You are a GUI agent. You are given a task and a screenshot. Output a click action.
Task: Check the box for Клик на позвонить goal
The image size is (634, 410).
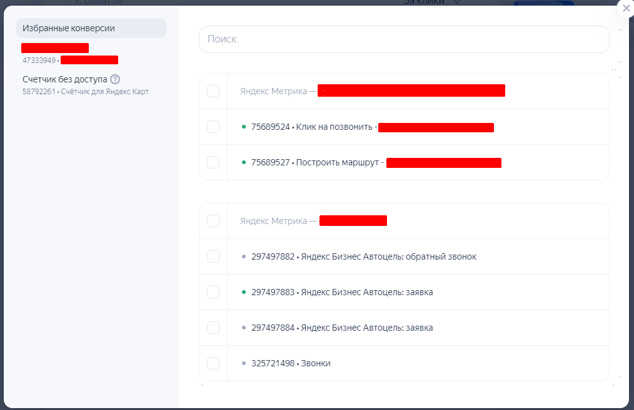click(213, 127)
